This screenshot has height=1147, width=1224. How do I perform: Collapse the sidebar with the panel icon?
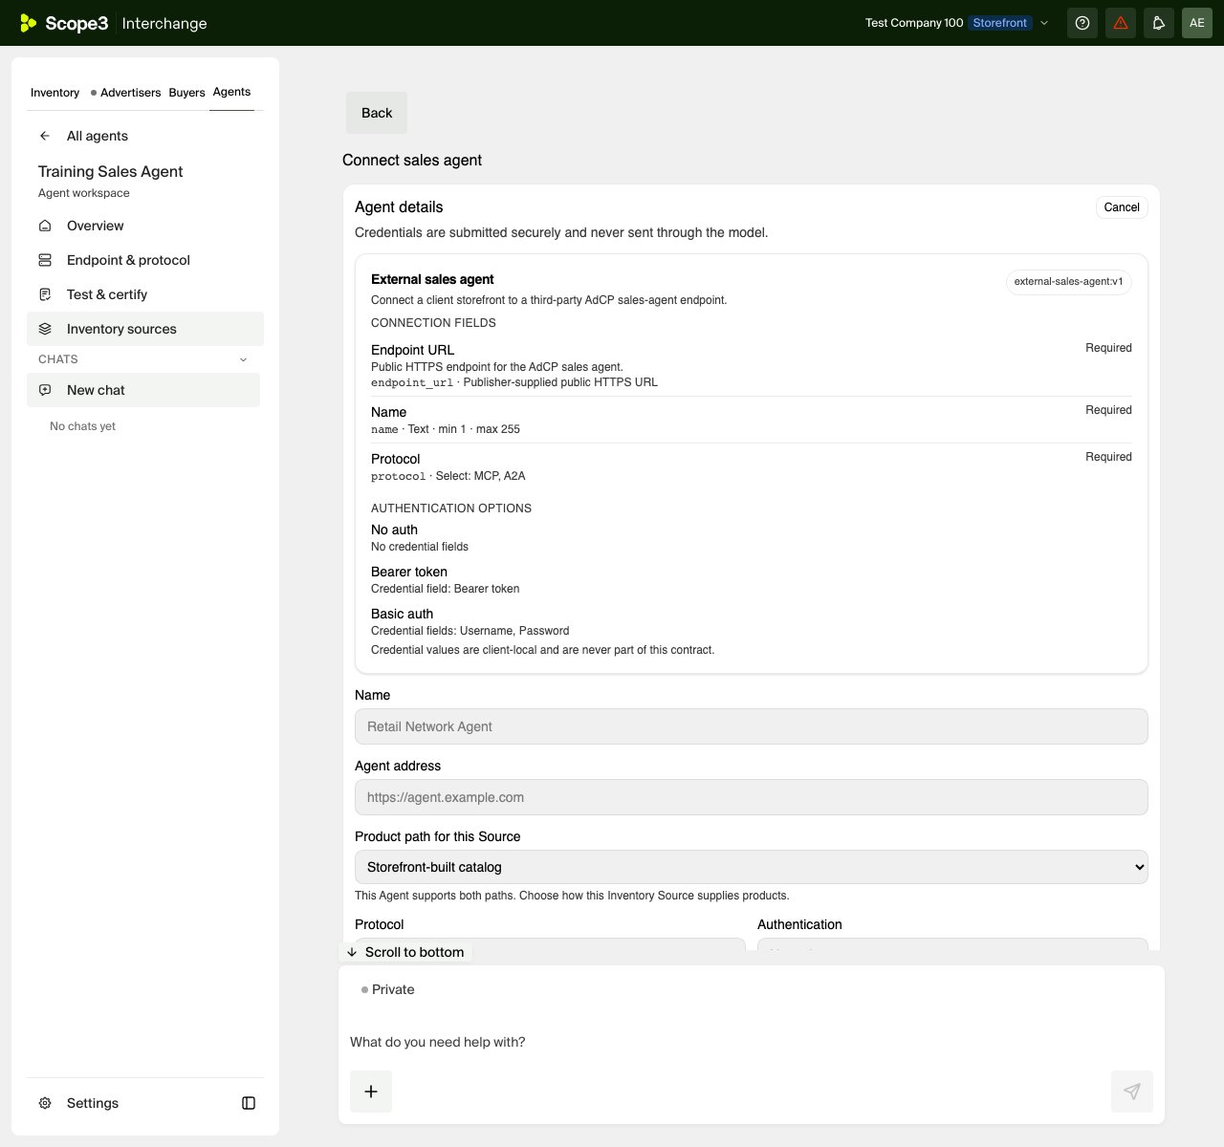(249, 1103)
